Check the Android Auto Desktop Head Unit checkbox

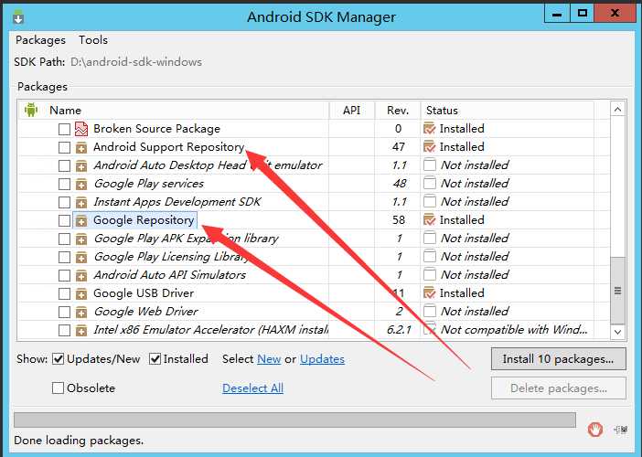(x=64, y=165)
